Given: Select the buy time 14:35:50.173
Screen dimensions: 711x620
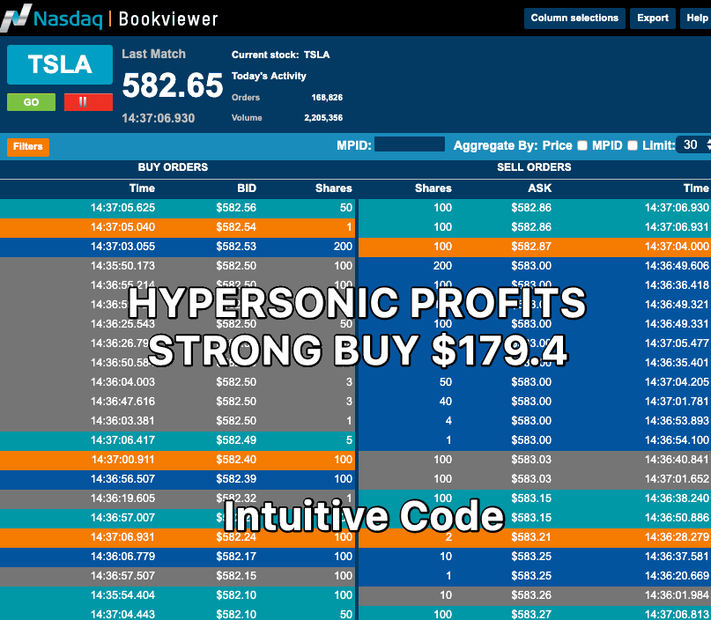Looking at the screenshot, I should [122, 266].
